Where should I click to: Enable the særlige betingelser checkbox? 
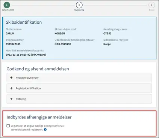click(x=8, y=126)
